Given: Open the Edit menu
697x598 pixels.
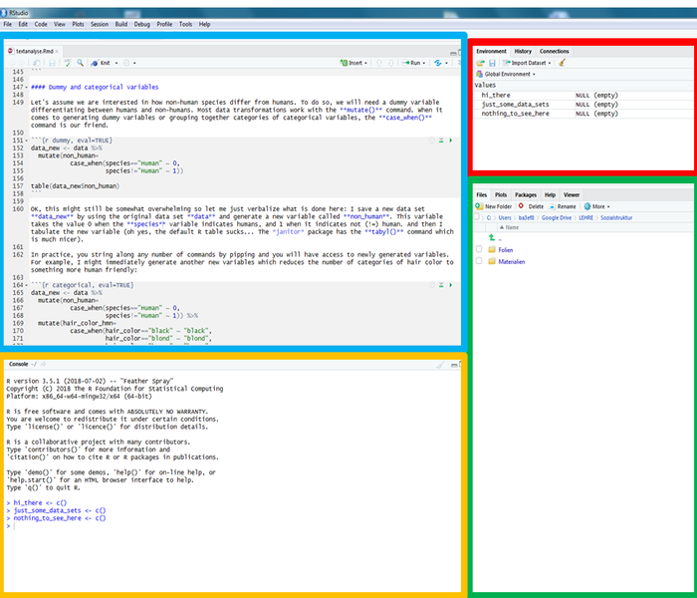Looking at the screenshot, I should tap(23, 25).
